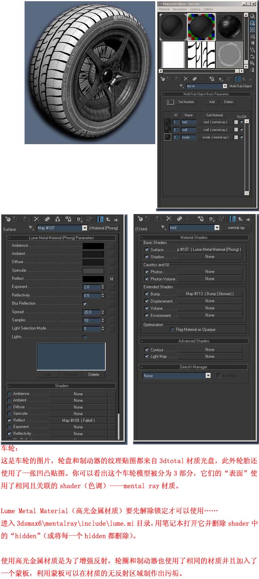Image resolution: width=259 pixels, height=579 pixels.
Task: Click Get Material icon in Map #107 panel
Action: coord(8,219)
